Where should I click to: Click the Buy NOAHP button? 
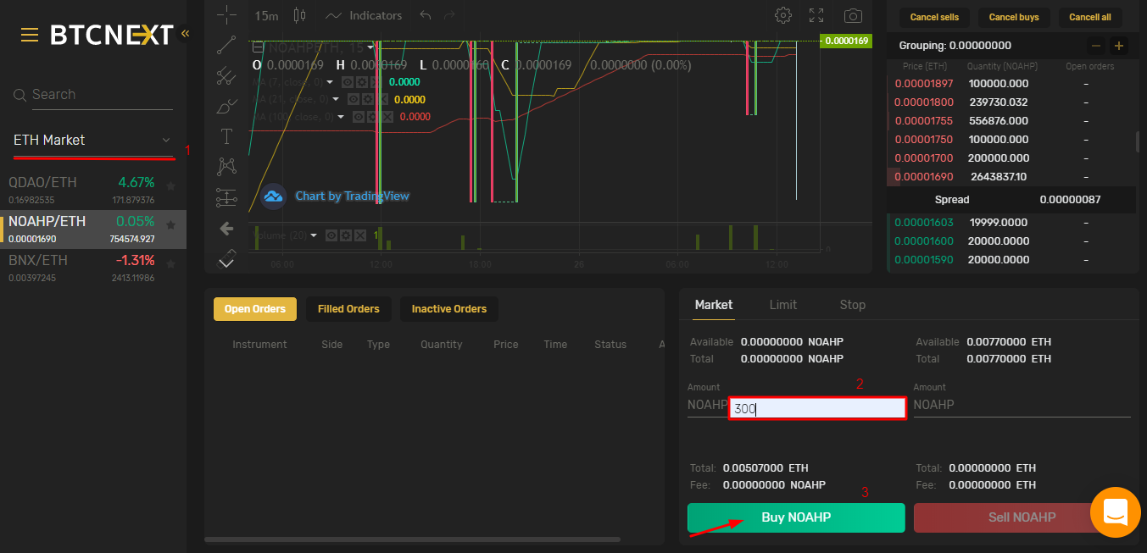point(796,517)
